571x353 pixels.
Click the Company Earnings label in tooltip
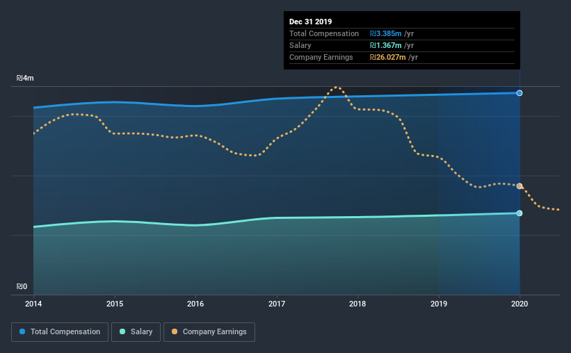pyautogui.click(x=321, y=57)
